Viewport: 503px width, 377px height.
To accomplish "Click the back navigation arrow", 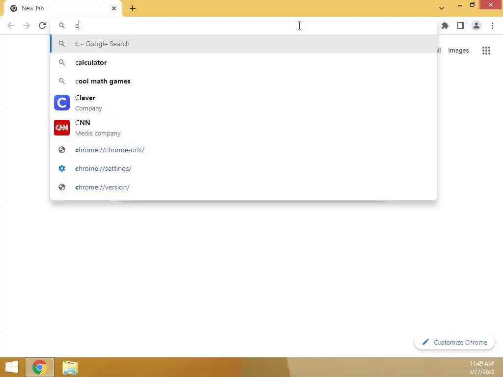I will click(11, 26).
